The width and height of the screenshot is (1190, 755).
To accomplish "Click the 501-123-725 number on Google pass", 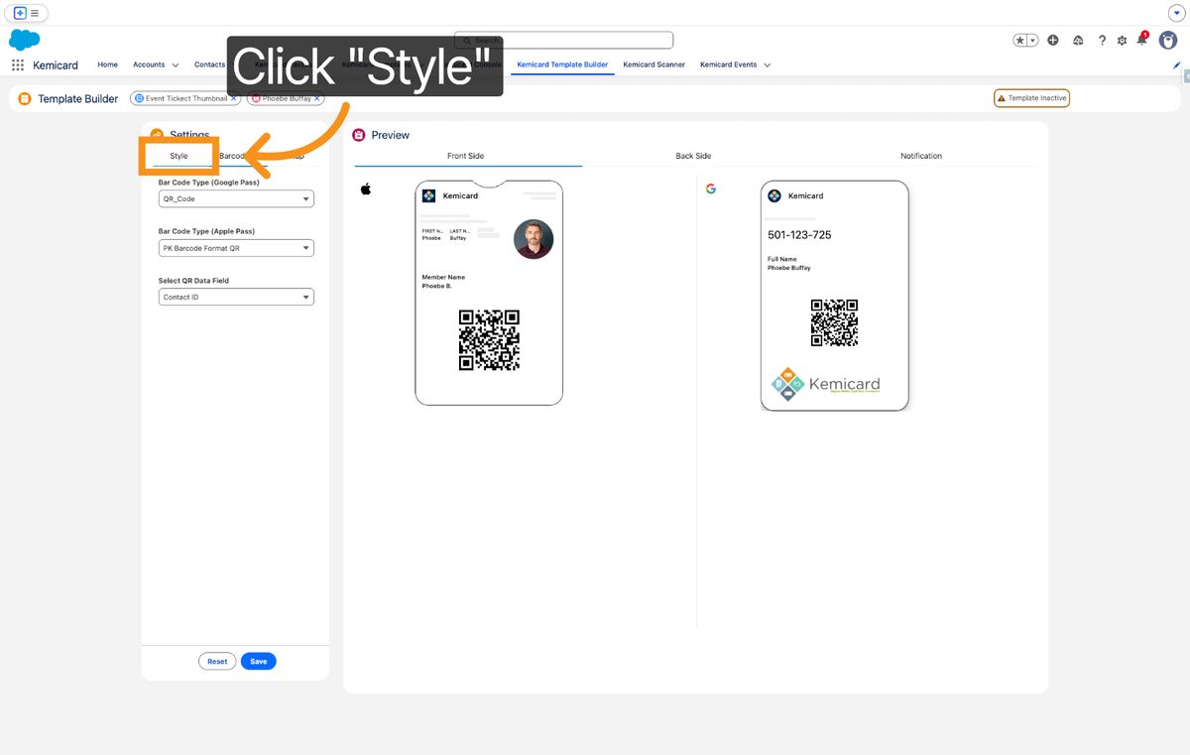I will [x=799, y=235].
